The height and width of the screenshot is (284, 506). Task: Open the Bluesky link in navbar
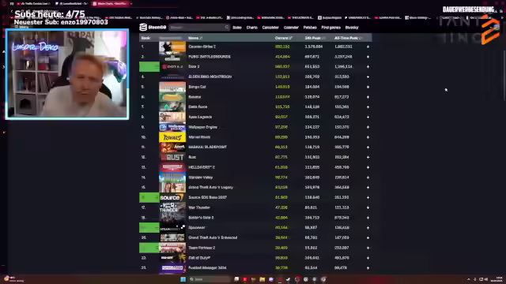352,28
